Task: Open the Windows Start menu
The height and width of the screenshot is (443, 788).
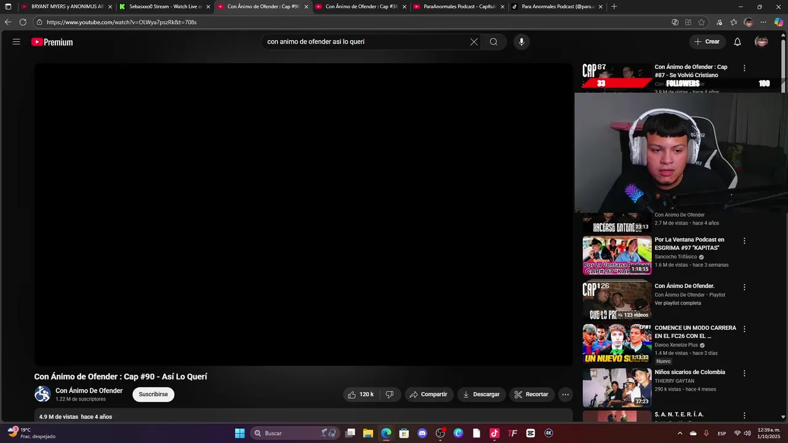Action: coord(239,433)
